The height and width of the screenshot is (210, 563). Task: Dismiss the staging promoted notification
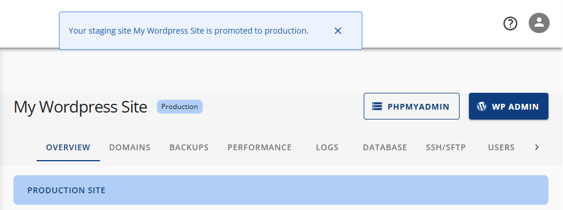[x=338, y=31]
